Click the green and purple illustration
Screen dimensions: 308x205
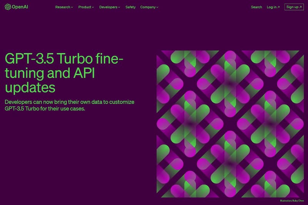click(230, 124)
